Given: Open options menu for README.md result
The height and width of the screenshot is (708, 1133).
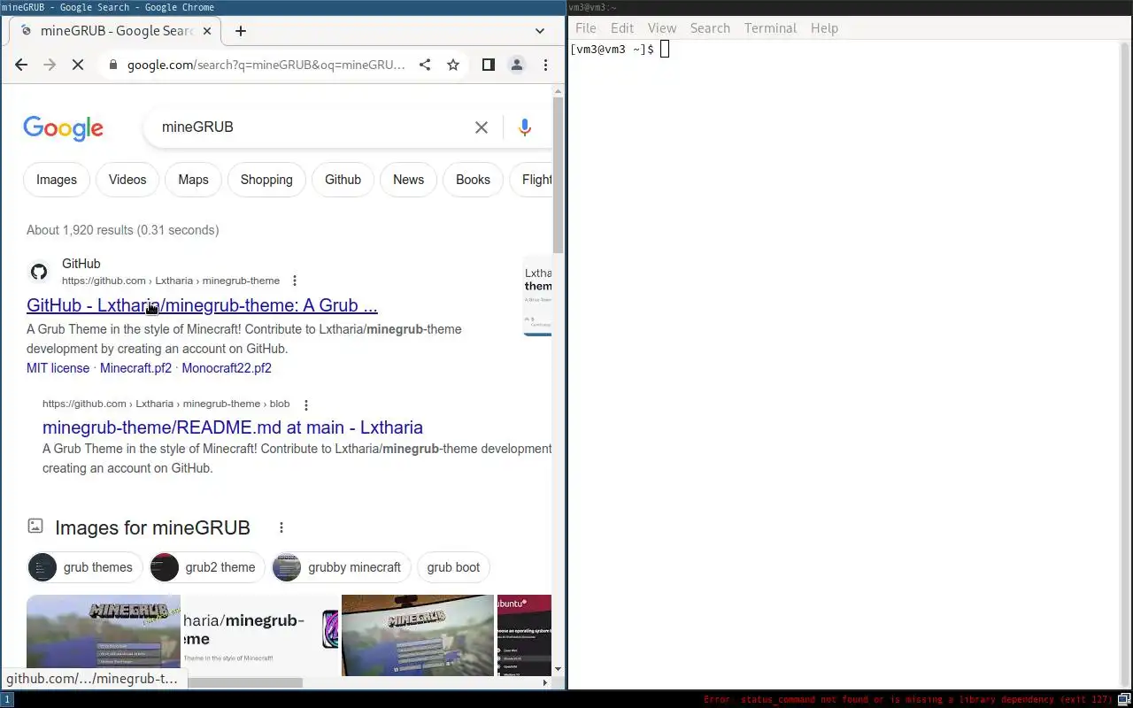Looking at the screenshot, I should [x=306, y=404].
